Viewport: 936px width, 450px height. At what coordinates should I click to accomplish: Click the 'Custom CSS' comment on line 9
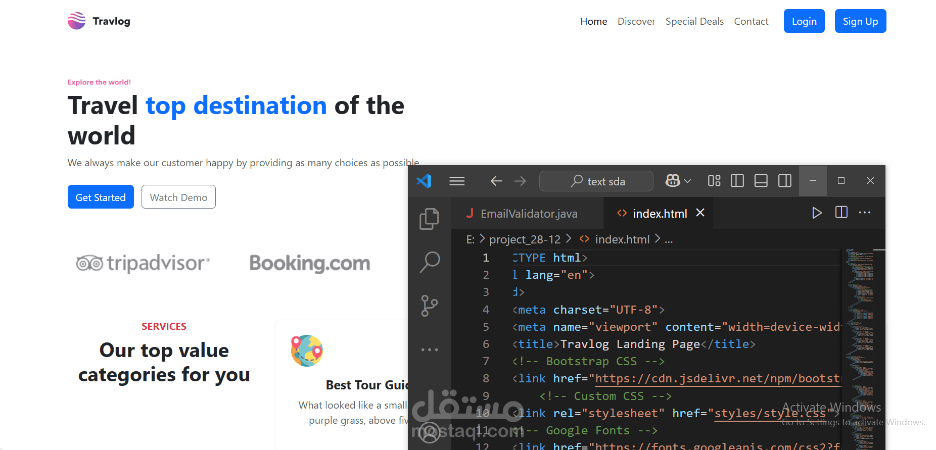605,396
